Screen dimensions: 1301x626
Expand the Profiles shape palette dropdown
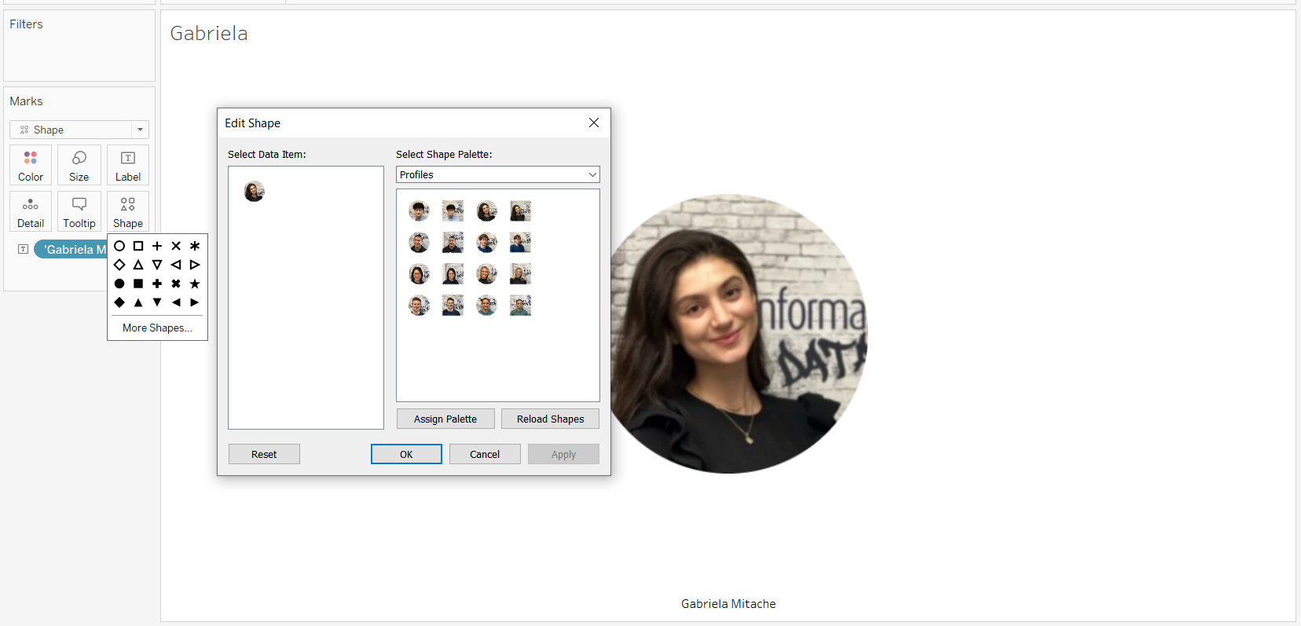tap(498, 174)
